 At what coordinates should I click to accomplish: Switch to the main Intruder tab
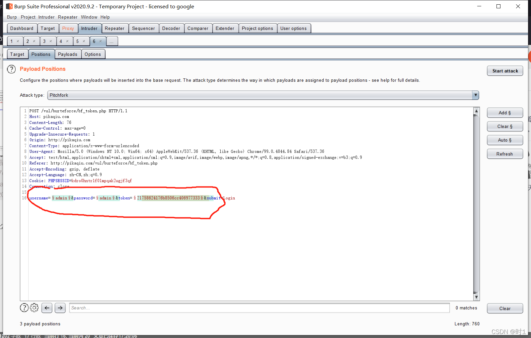pyautogui.click(x=89, y=28)
